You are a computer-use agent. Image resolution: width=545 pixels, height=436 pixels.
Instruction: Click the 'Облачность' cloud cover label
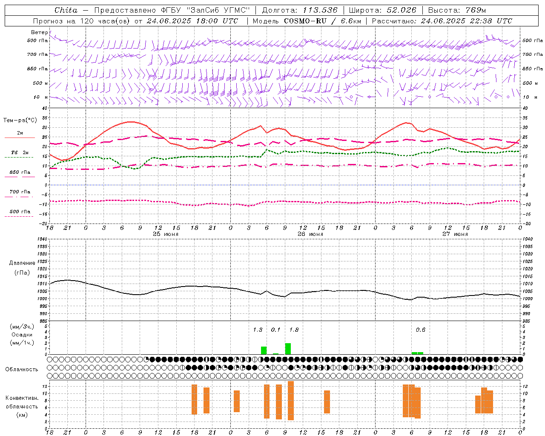tap(22, 369)
